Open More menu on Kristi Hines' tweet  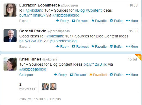(x=132, y=75)
